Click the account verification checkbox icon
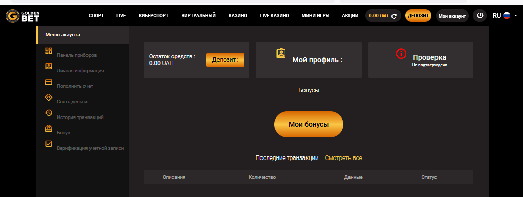The height and width of the screenshot is (197, 523). point(49,144)
